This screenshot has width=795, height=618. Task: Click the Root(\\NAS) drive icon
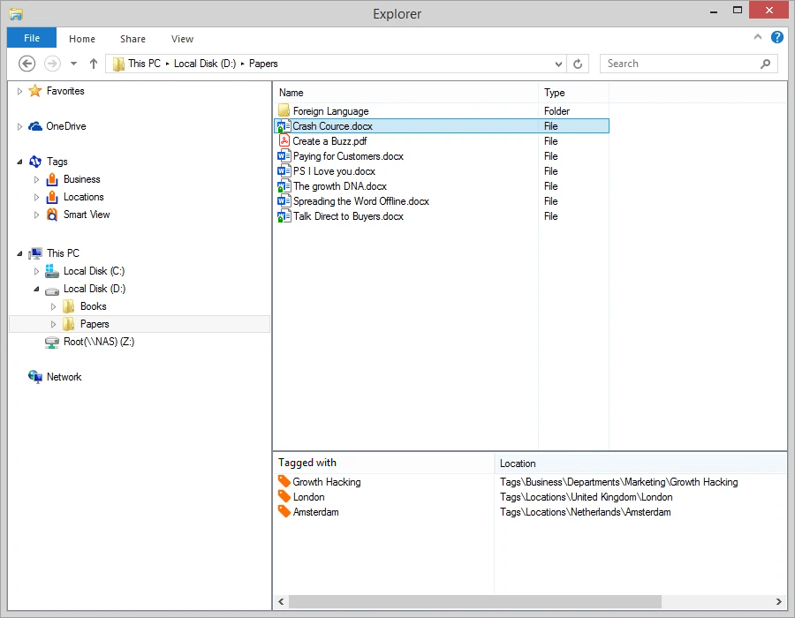pyautogui.click(x=50, y=342)
